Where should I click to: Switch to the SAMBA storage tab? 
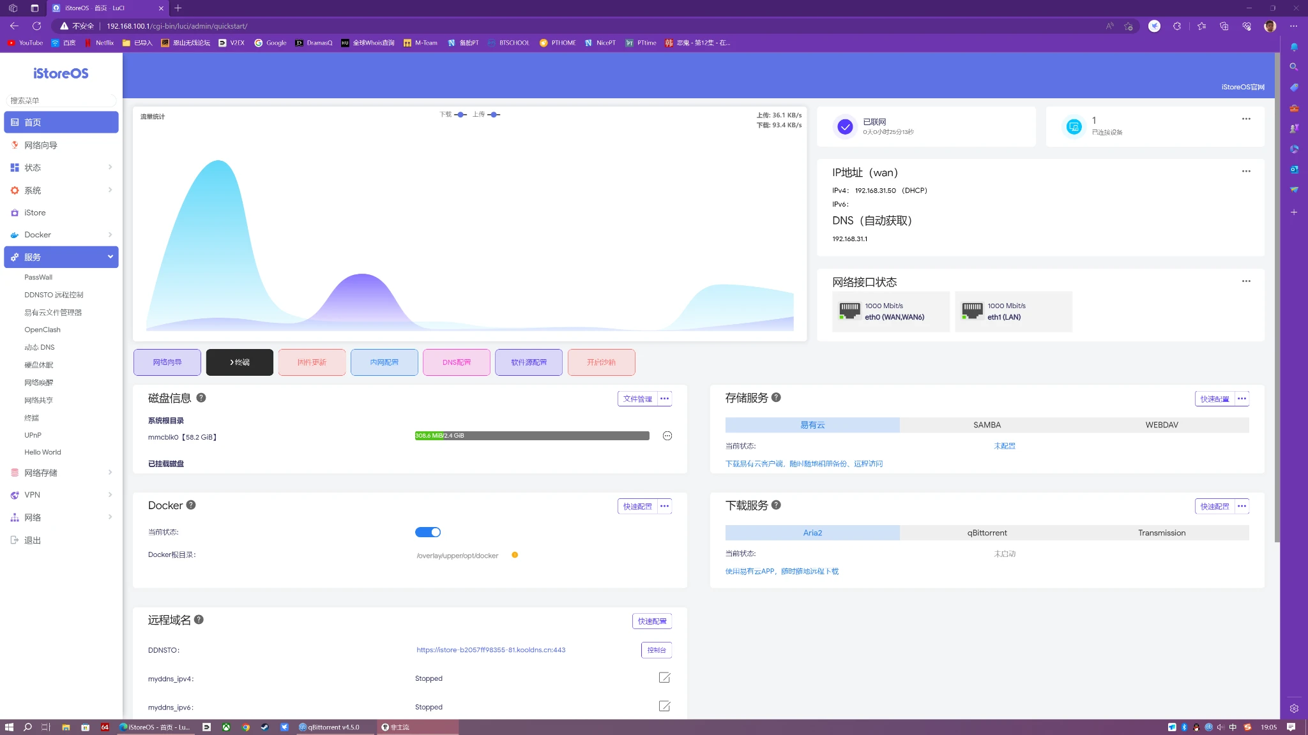click(987, 425)
